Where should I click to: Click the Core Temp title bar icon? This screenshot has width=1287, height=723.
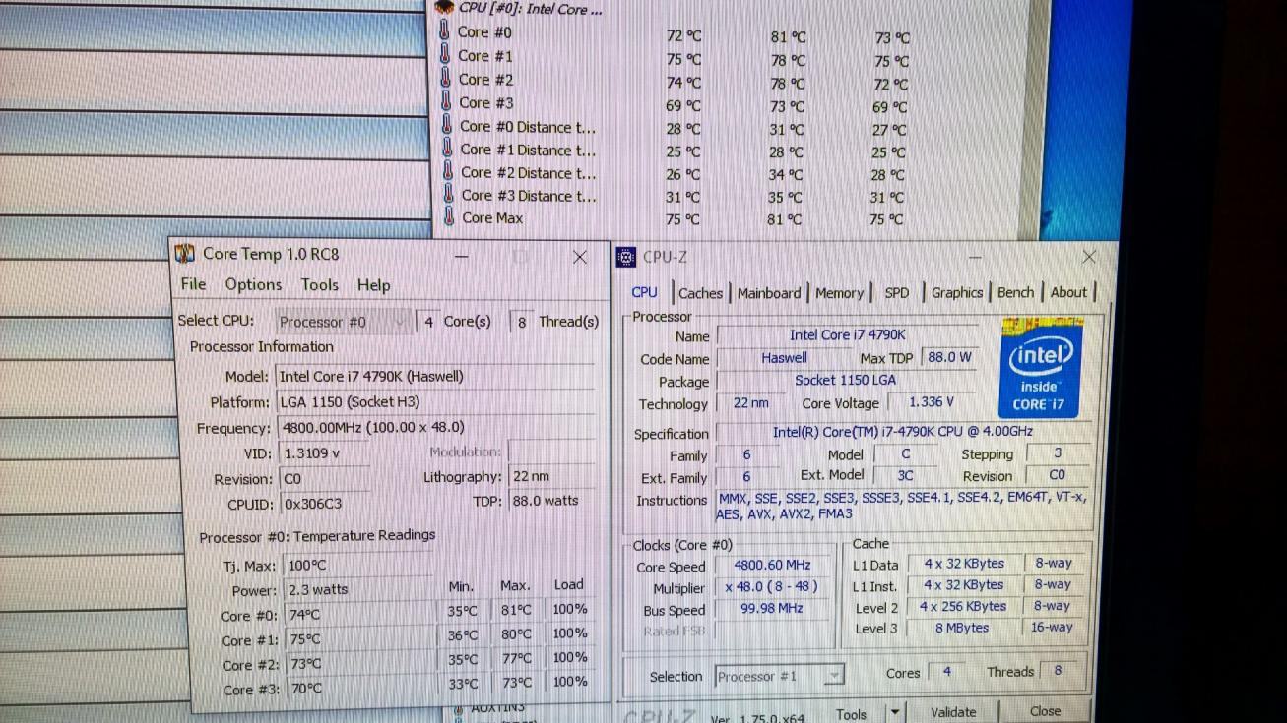click(184, 254)
